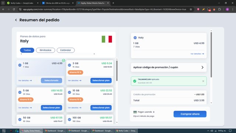Expand Aplicar código de promoción / cupón
The width and height of the screenshot is (236, 133).
(x=169, y=67)
